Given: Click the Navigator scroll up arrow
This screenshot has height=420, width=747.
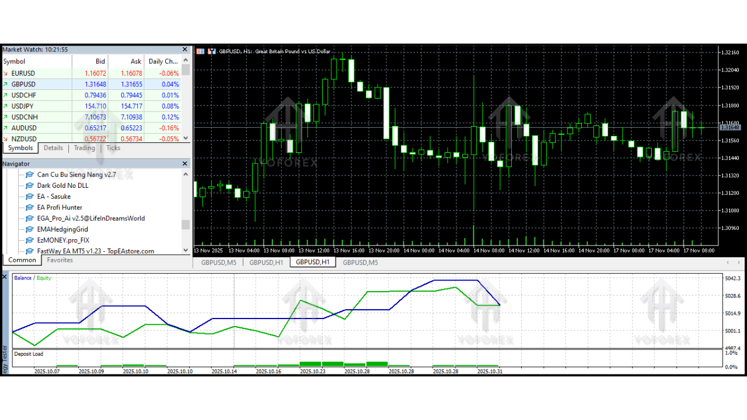Looking at the screenshot, I should 186,174.
